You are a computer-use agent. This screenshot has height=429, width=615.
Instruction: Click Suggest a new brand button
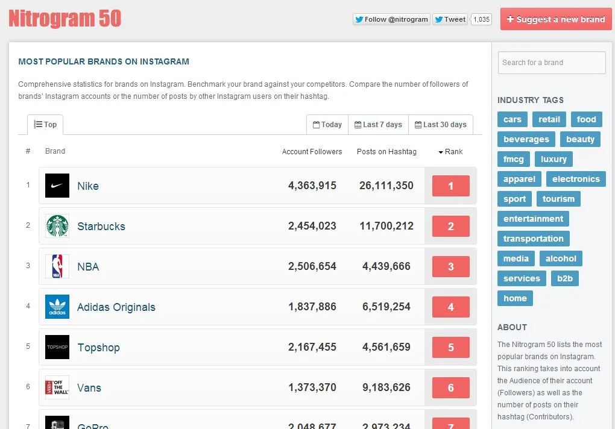tap(556, 19)
